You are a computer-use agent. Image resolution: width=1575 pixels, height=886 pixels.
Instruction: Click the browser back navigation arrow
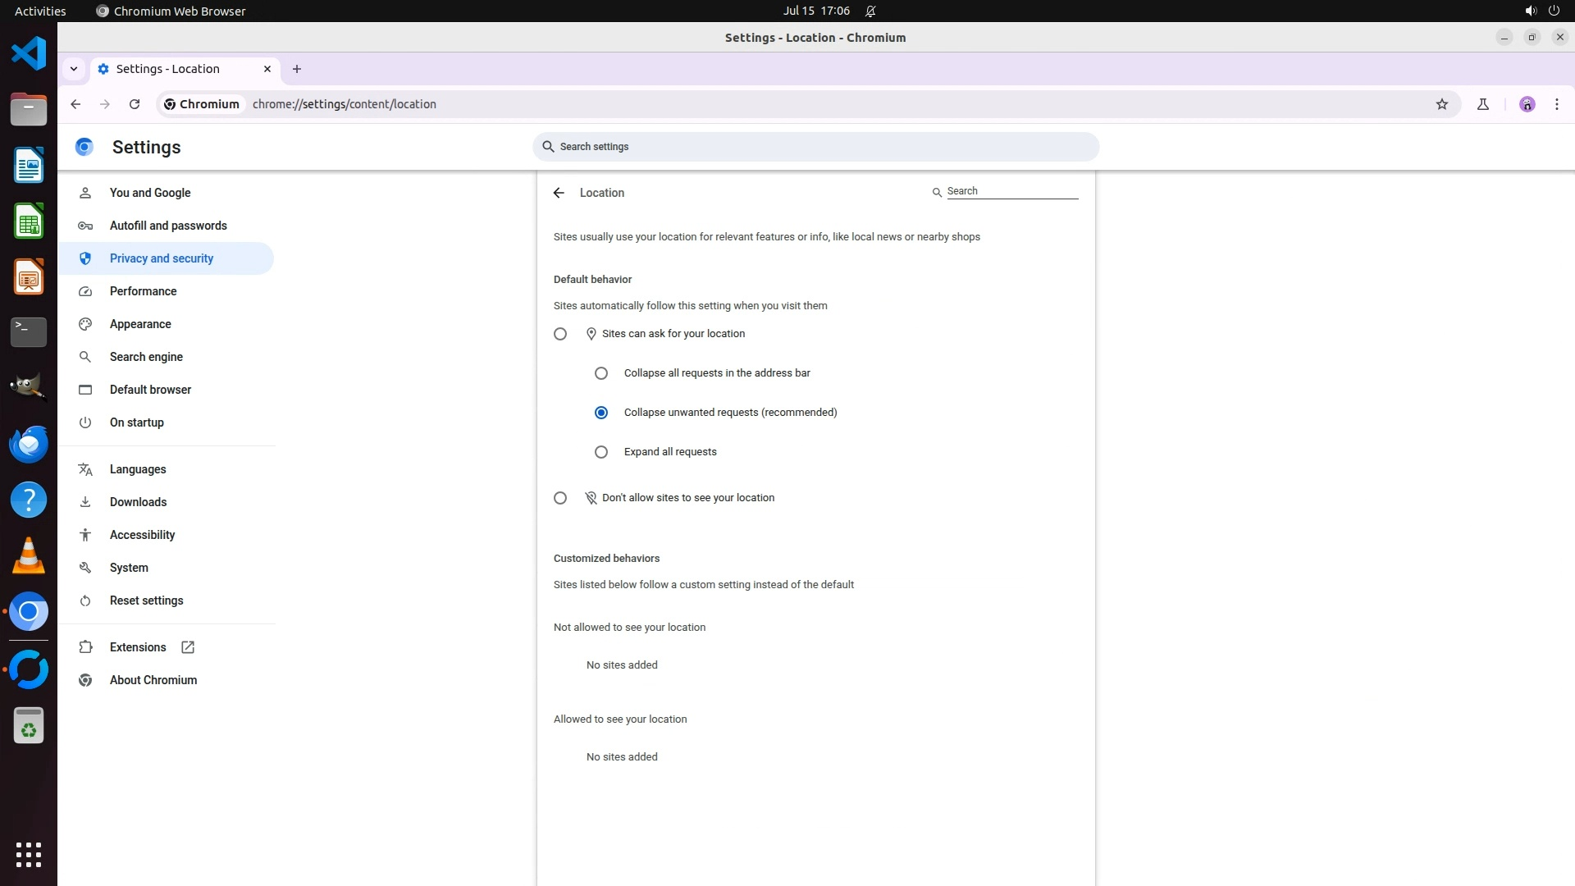(75, 104)
